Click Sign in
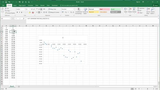Image resolution: width=160 pixels, height=90 pixels. coord(138,2)
